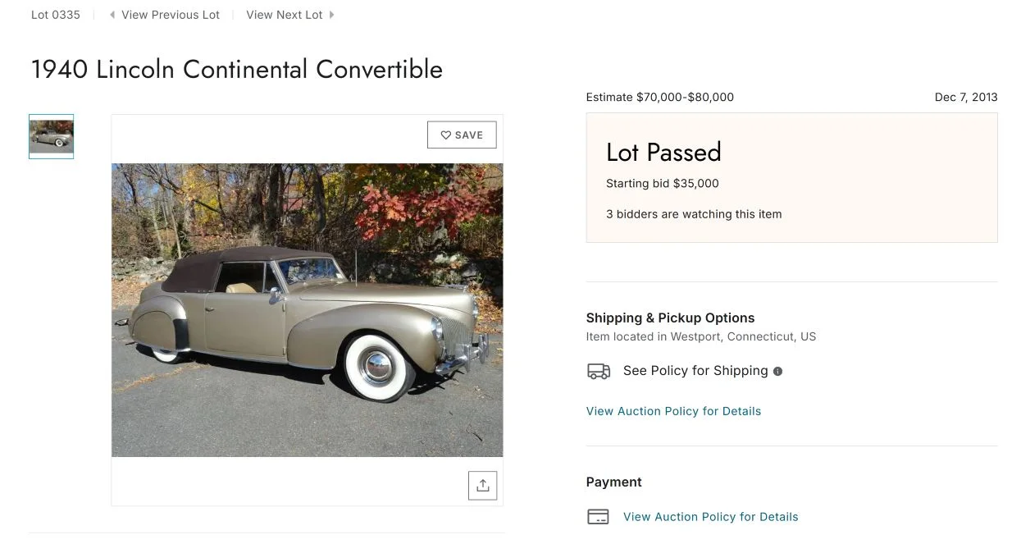
Task: Click the info icon beside shipping policy
Action: coord(777,371)
